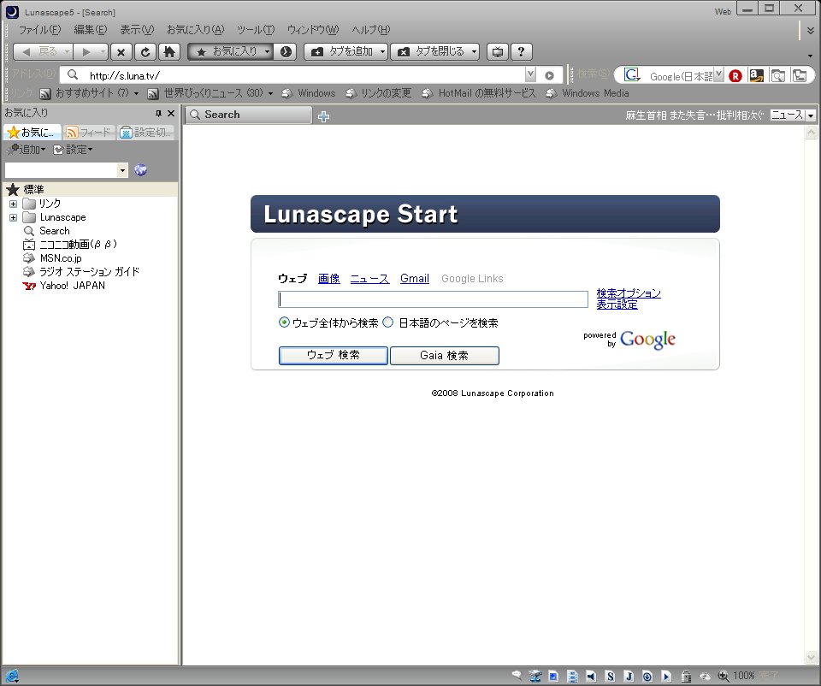The height and width of the screenshot is (686, 821).
Task: Select the ウェブ全体から検索 radio button
Action: click(284, 322)
